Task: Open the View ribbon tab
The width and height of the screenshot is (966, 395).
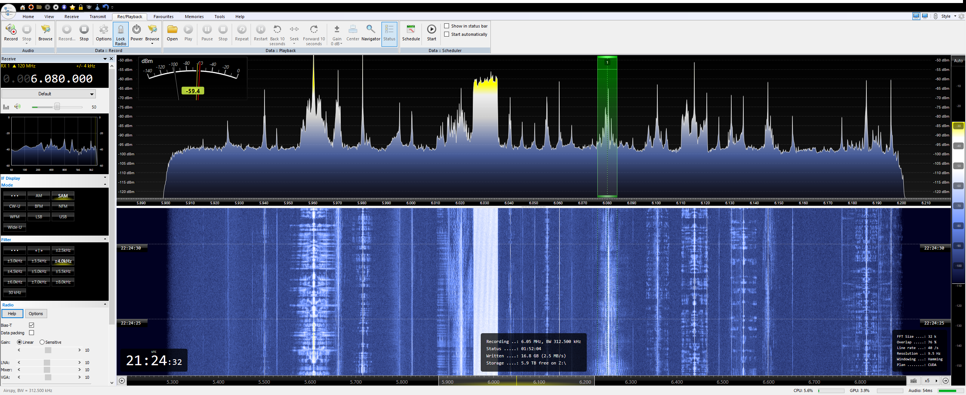Action: (x=49, y=17)
